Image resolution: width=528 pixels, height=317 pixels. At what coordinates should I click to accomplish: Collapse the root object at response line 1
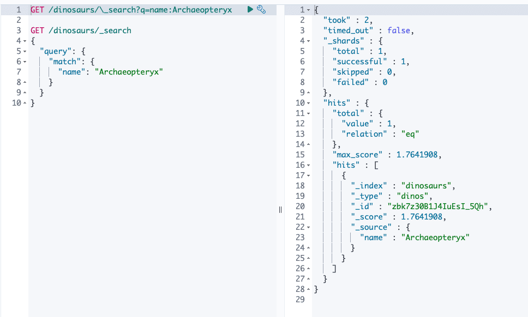coord(309,10)
